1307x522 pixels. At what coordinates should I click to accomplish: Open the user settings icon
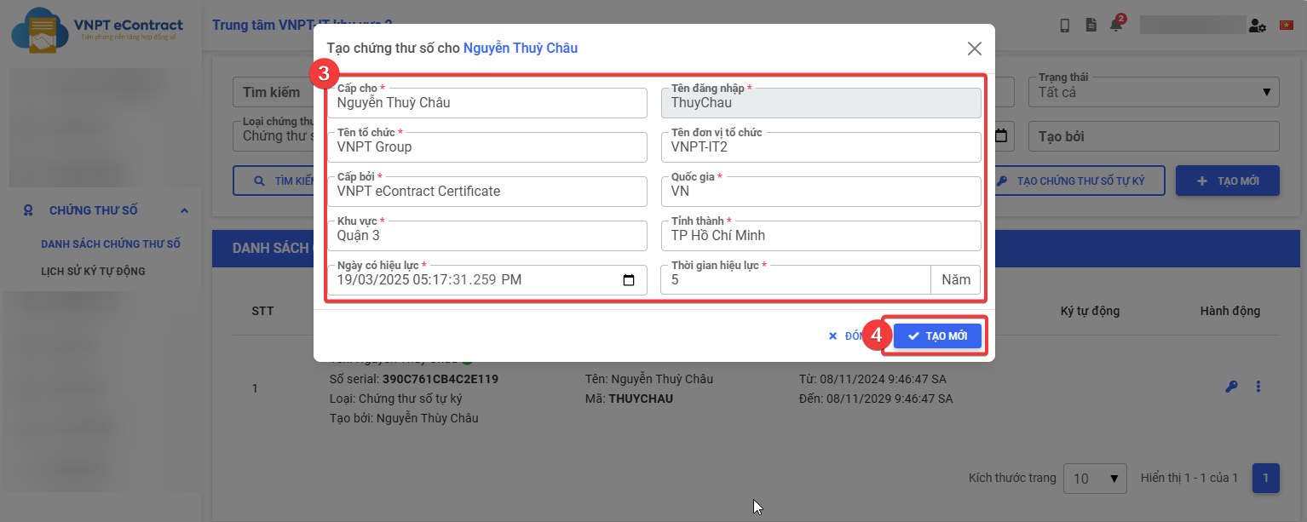tap(1258, 26)
